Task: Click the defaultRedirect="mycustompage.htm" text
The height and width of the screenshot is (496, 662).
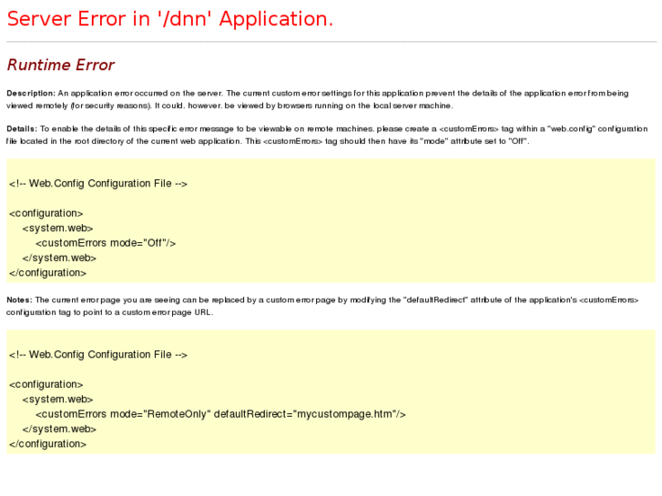Action: [310, 414]
